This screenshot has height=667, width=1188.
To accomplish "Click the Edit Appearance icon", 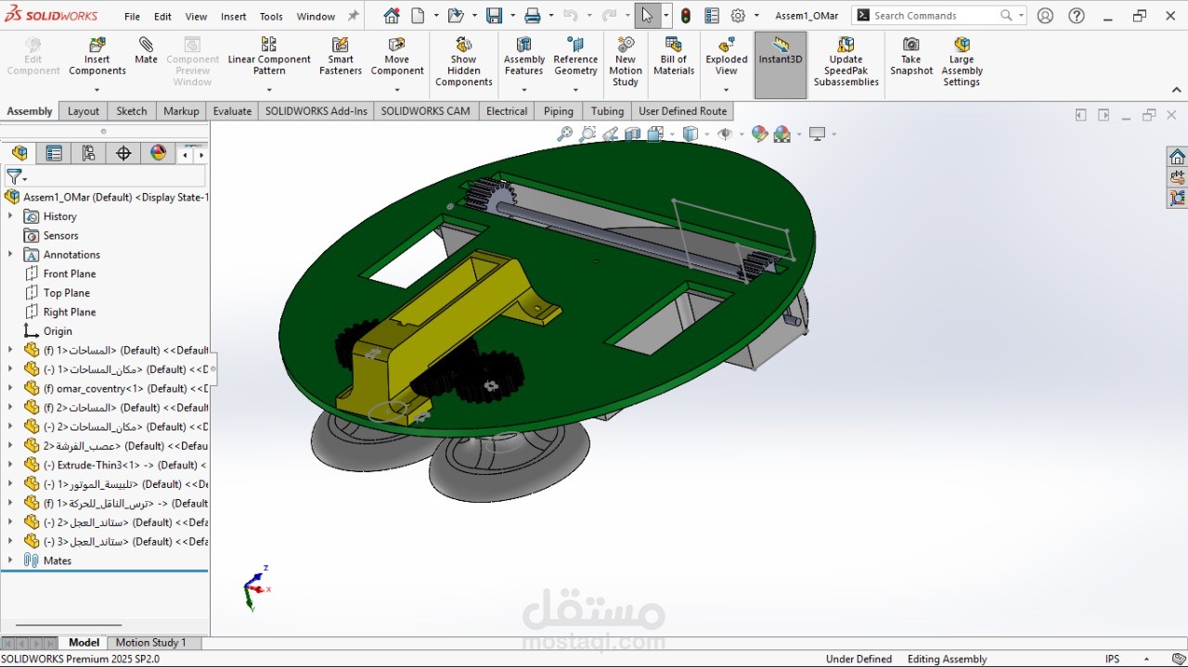I will [x=759, y=135].
